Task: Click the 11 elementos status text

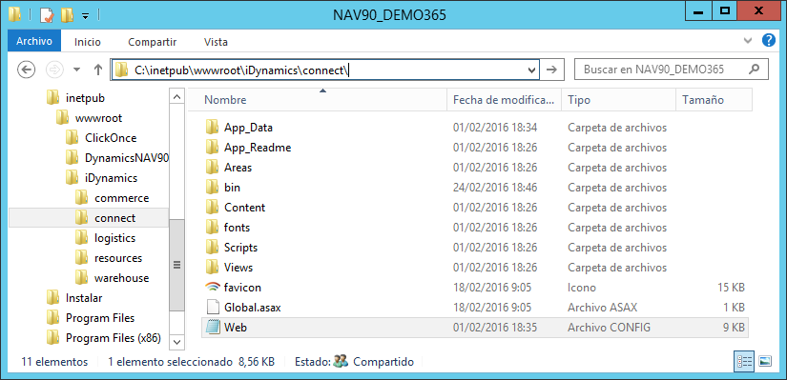Action: coord(54,362)
